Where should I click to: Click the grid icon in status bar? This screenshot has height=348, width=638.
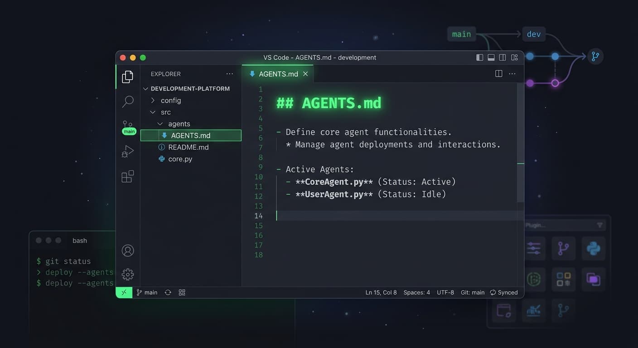(x=182, y=292)
